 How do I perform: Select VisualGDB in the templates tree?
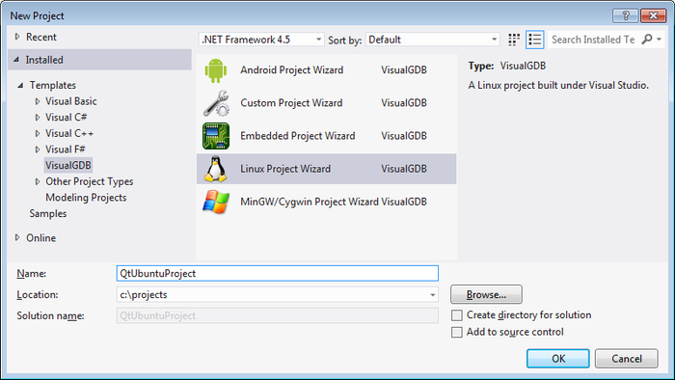68,165
